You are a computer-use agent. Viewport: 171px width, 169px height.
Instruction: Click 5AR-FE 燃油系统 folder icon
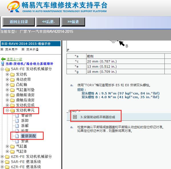point(7,162)
